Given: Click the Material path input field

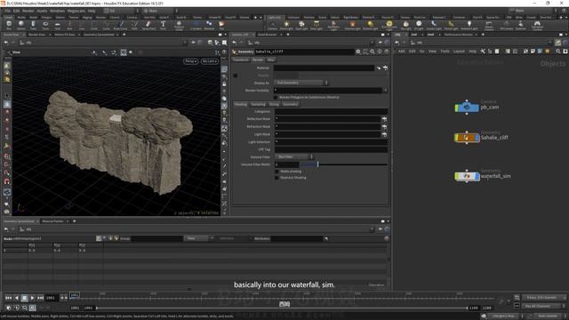Looking at the screenshot, I should pyautogui.click(x=324, y=68).
